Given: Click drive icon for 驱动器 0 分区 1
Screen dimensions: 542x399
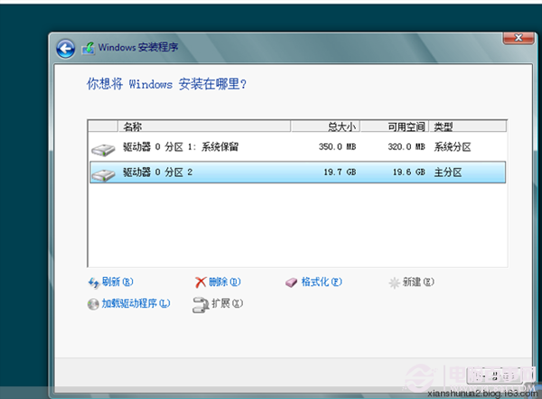Looking at the screenshot, I should [x=103, y=150].
